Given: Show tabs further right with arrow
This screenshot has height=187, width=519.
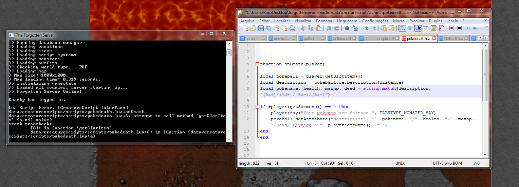Looking at the screenshot, I should (486, 38).
